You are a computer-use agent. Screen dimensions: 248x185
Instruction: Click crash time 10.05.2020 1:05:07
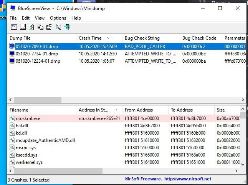tap(96, 61)
